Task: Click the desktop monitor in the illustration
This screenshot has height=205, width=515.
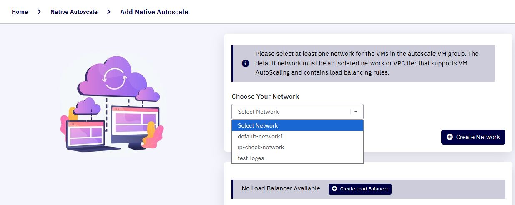Action: (135, 127)
